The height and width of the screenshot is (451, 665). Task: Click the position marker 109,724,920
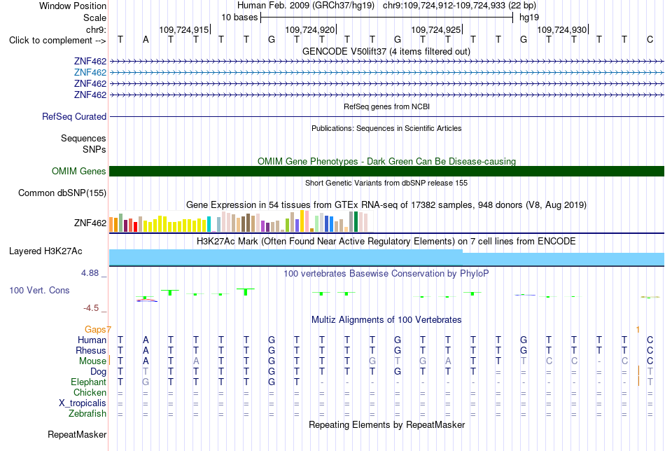point(310,29)
